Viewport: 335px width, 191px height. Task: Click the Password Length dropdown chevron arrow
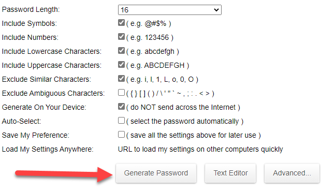pyautogui.click(x=216, y=10)
